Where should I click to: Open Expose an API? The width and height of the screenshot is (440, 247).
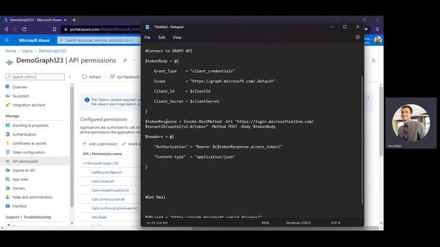(x=23, y=170)
